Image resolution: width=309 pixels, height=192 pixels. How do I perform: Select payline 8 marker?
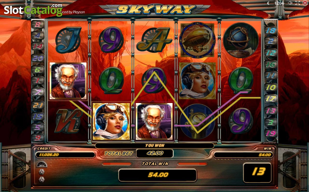click(x=38, y=25)
